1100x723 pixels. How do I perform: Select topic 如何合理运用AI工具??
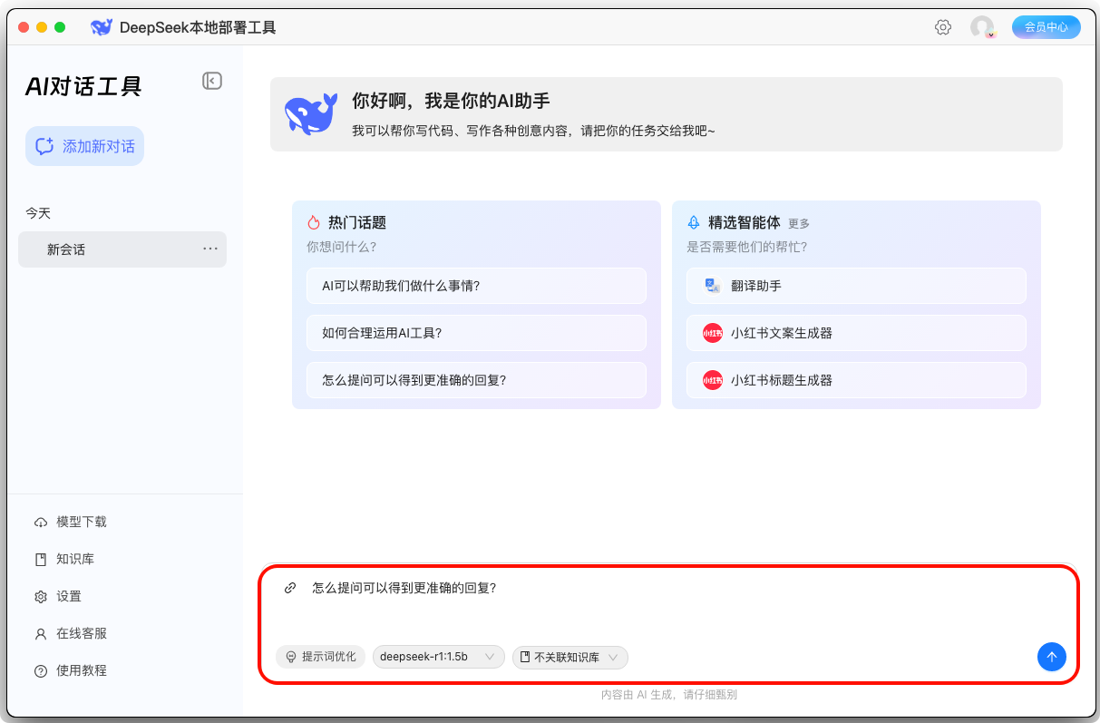click(x=476, y=333)
